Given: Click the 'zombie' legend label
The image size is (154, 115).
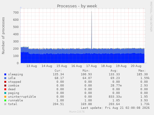Looking at the screenshot, I should [14, 86].
